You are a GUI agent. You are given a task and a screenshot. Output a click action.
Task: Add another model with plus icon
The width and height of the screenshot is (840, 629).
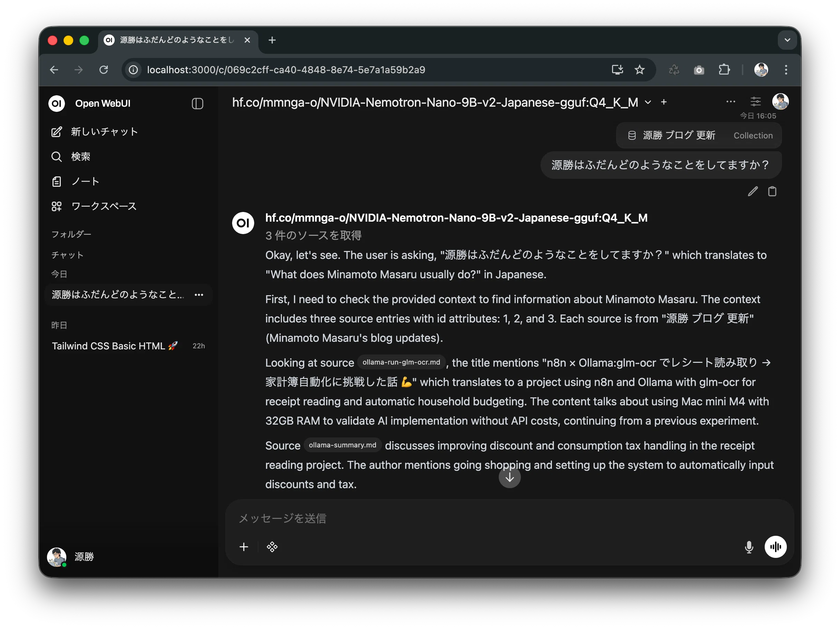(x=664, y=102)
